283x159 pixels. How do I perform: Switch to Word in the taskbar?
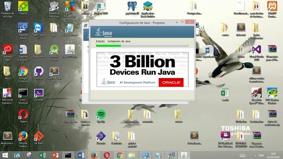[81, 155]
